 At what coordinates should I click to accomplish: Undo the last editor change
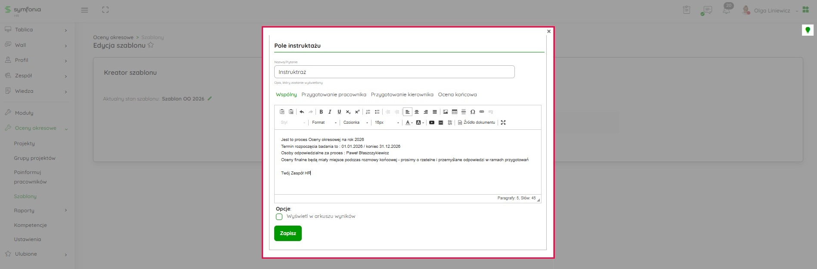302,112
